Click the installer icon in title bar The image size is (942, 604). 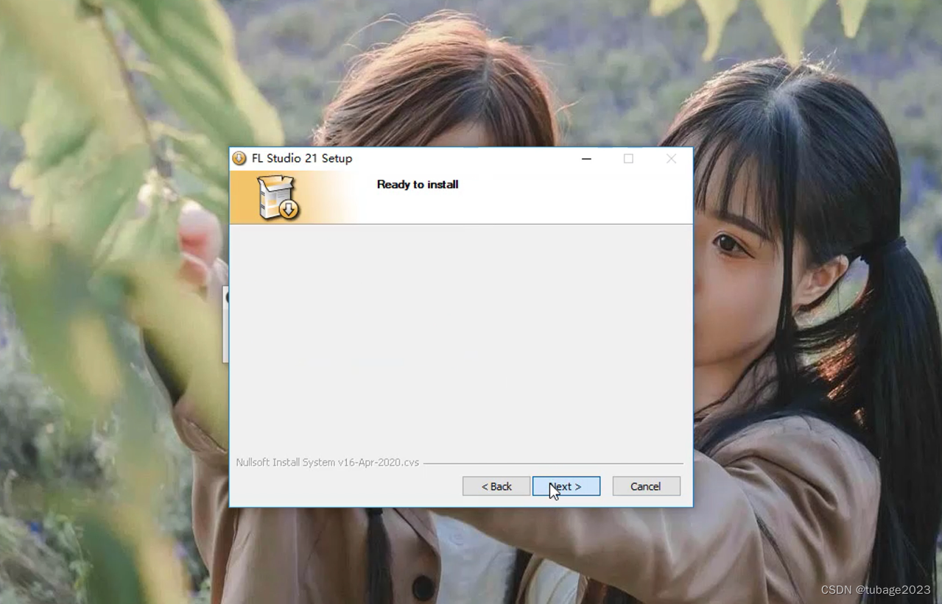(239, 158)
